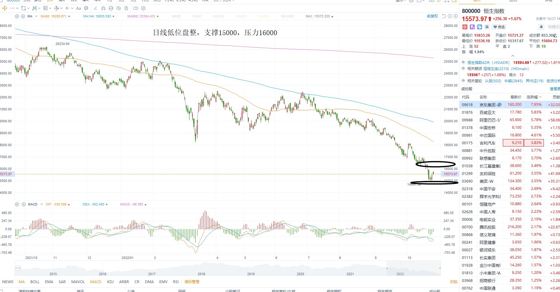The image size is (560, 292).
Task: Select the Aa text annotation tool
Action: 79,8
